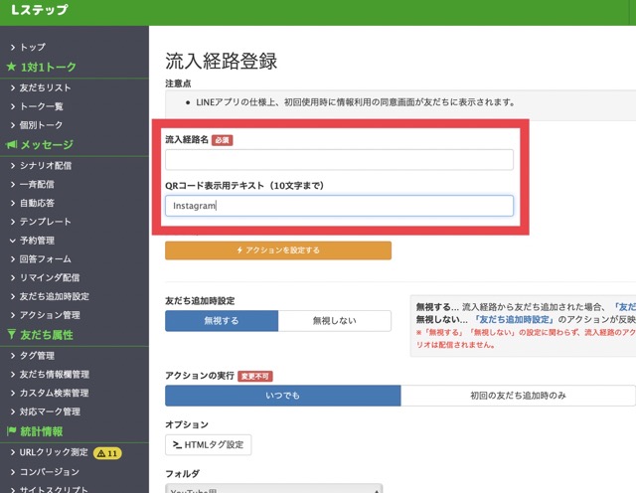Viewport: 636px width, 493px height.
Task: Open the フォルダ dropdown
Action: [273, 488]
